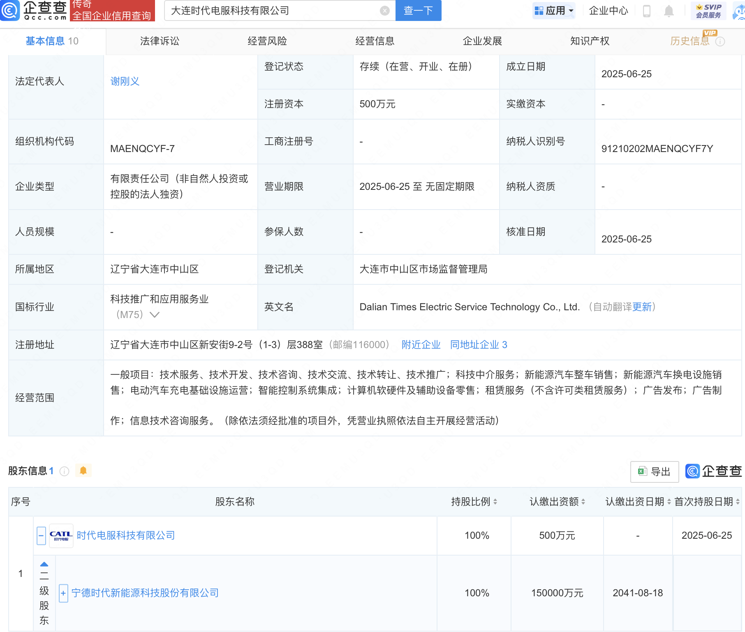Open the application grid icon
Image resolution: width=745 pixels, height=632 pixels.
pyautogui.click(x=539, y=11)
